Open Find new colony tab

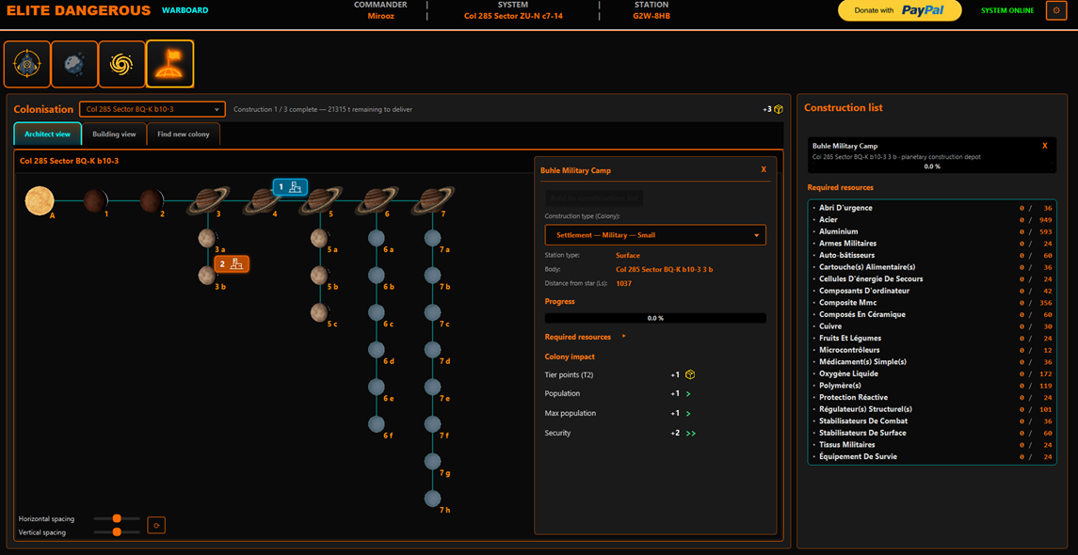point(184,134)
